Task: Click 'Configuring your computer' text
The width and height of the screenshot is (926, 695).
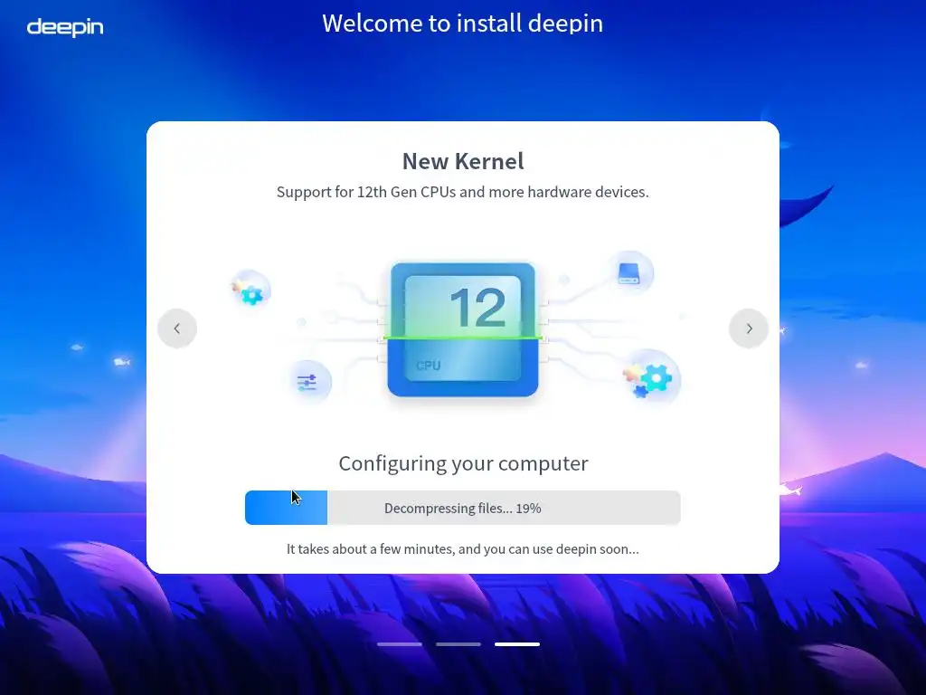Action: pyautogui.click(x=463, y=464)
